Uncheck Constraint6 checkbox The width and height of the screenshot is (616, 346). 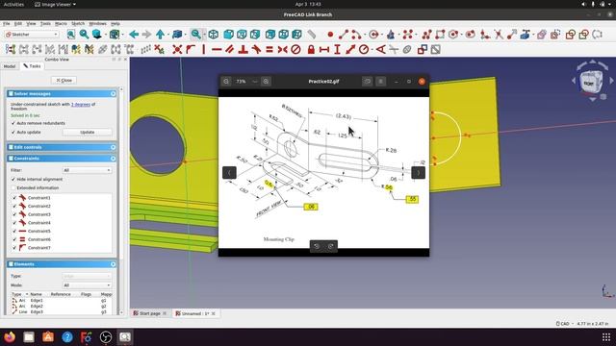[x=14, y=239]
